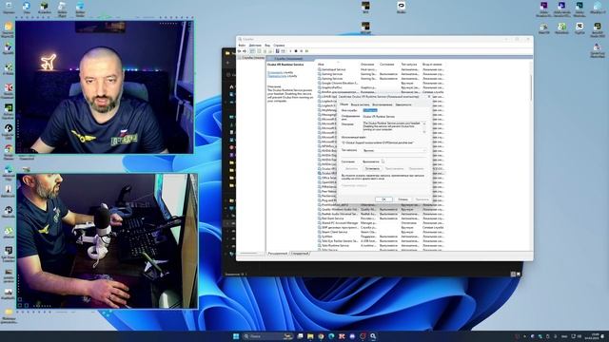Open File Explorer from the taskbar

(310, 336)
